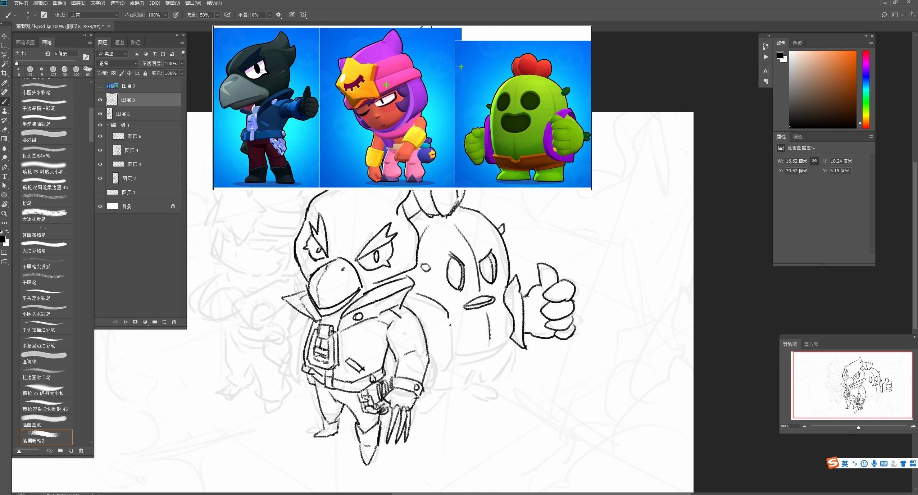The height and width of the screenshot is (495, 918).
Task: Select the 插画画笔 brush preset
Action: point(46,421)
